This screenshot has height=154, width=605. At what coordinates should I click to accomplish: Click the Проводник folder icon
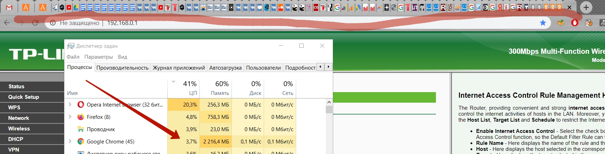(81, 129)
